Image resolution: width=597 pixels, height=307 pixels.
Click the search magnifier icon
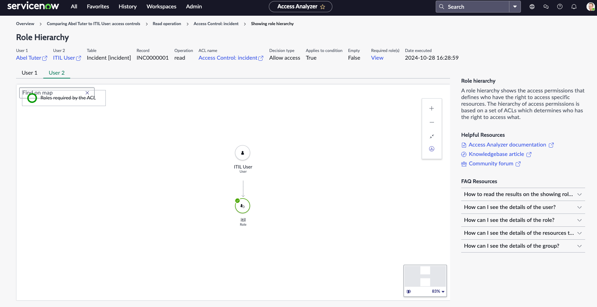(442, 7)
